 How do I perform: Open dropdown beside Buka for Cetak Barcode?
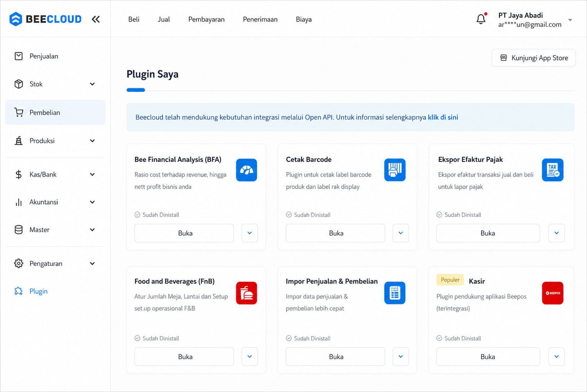coord(401,233)
